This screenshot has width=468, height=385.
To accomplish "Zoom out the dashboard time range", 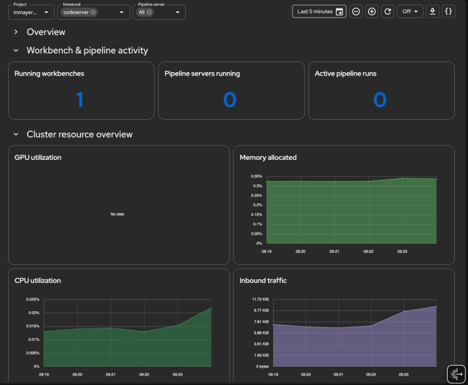I will 356,11.
